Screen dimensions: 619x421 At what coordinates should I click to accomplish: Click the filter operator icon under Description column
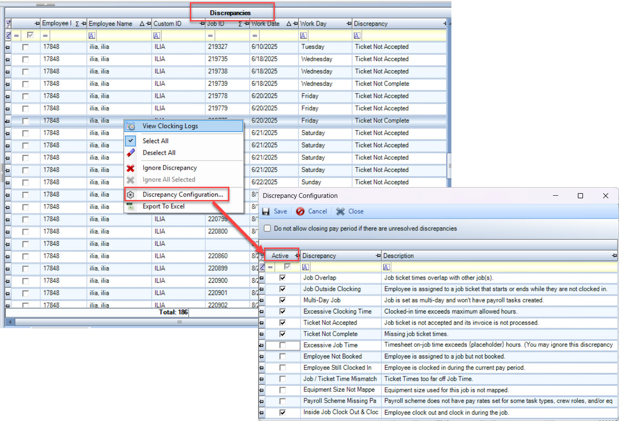click(x=387, y=267)
